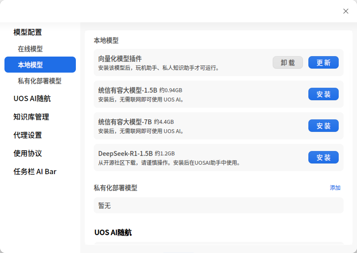Image resolution: width=357 pixels, height=253 pixels.
Task: Install DeepSeek-R1-1.5B model
Action: [323, 157]
